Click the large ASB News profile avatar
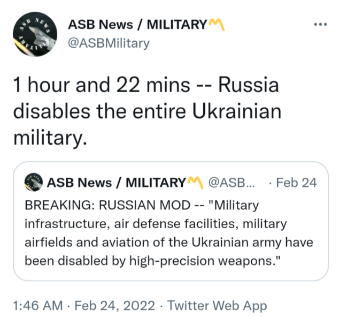Viewport: 347px width, 317px height. point(35,34)
